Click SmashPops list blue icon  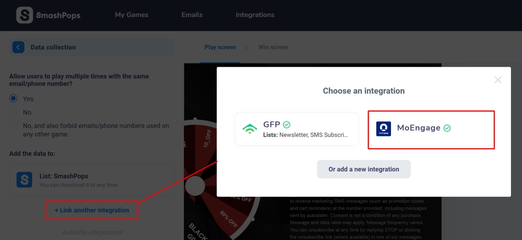[24, 180]
